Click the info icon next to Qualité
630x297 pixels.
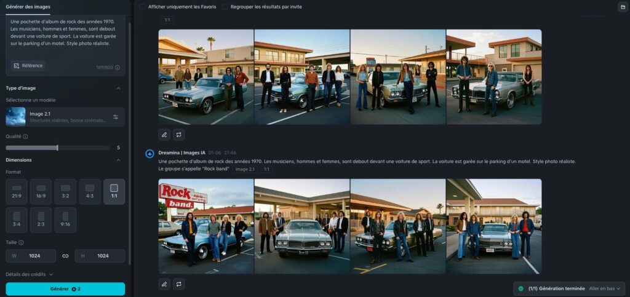pyautogui.click(x=25, y=137)
